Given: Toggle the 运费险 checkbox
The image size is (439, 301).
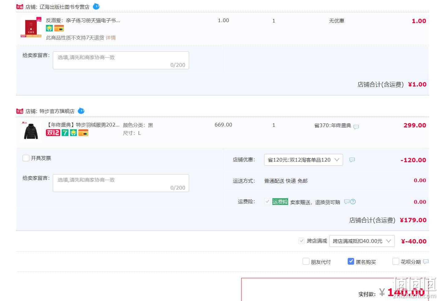Looking at the screenshot, I should (267, 202).
